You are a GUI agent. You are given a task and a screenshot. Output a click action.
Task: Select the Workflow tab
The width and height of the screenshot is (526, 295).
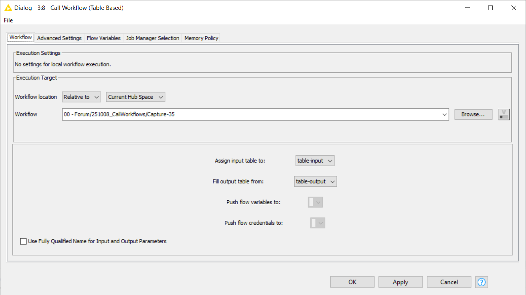pos(21,38)
